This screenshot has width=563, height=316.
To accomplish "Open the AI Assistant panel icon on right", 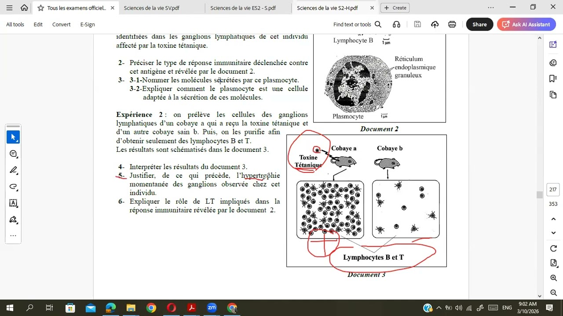I will [x=553, y=44].
